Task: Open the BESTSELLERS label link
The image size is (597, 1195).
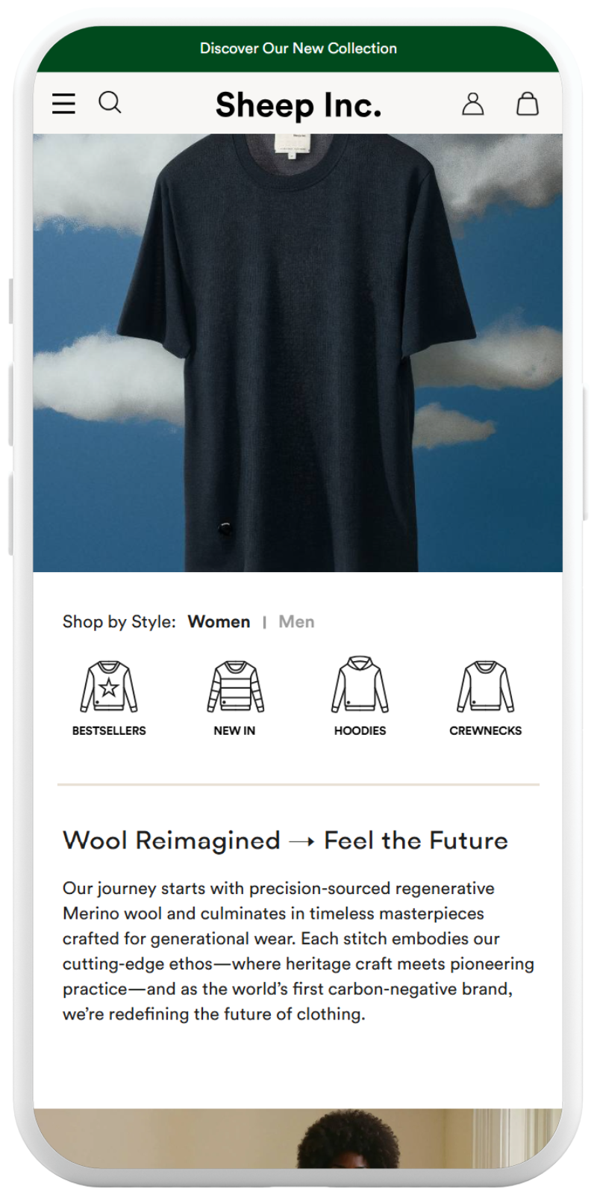Action: point(109,730)
